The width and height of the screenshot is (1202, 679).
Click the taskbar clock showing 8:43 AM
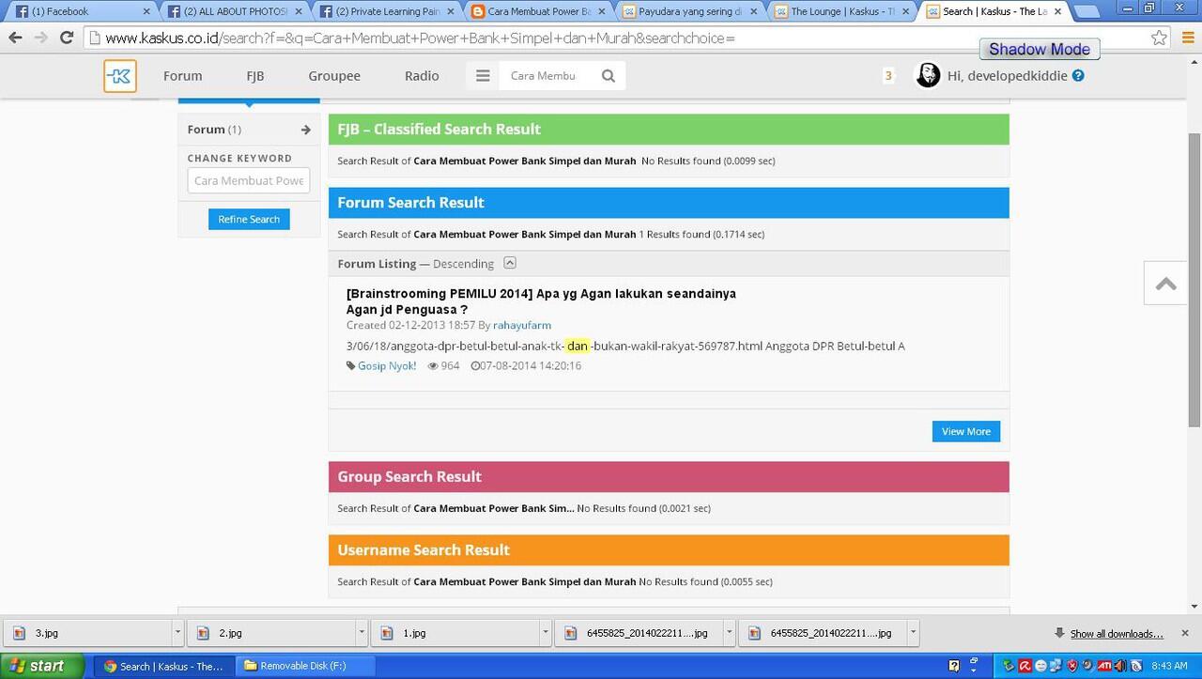(x=1169, y=666)
